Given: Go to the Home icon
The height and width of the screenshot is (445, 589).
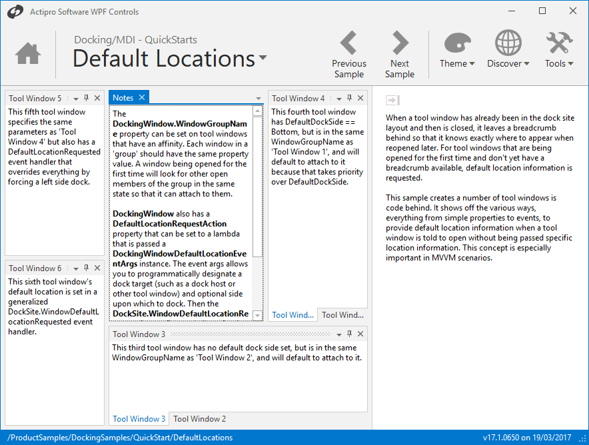Looking at the screenshot, I should point(28,54).
